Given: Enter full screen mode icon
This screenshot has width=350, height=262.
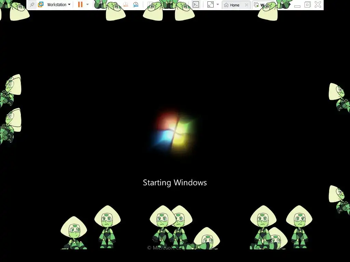Looking at the screenshot, I should coord(210,4).
